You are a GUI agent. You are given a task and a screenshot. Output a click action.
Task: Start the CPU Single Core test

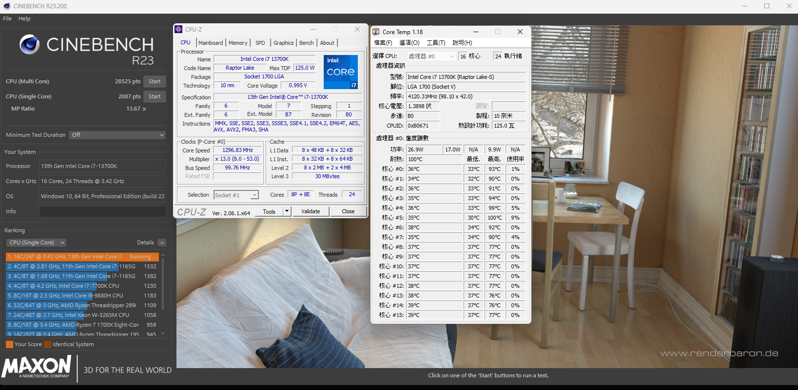click(155, 96)
